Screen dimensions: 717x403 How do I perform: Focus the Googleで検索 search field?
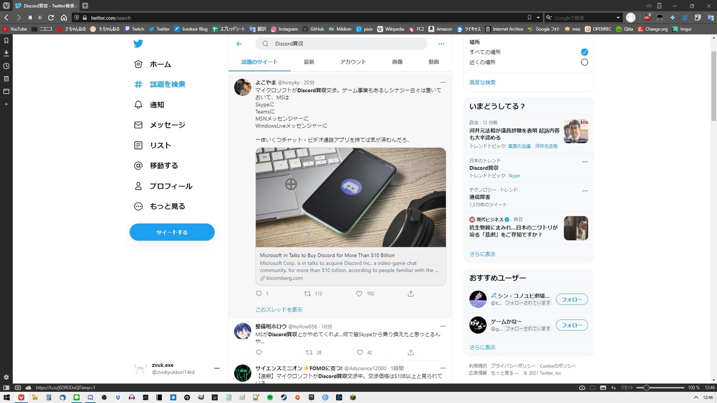coord(583,18)
